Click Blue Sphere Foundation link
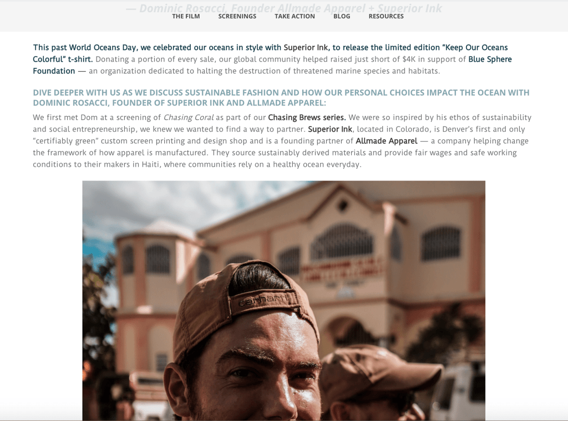The height and width of the screenshot is (421, 568). [490, 59]
